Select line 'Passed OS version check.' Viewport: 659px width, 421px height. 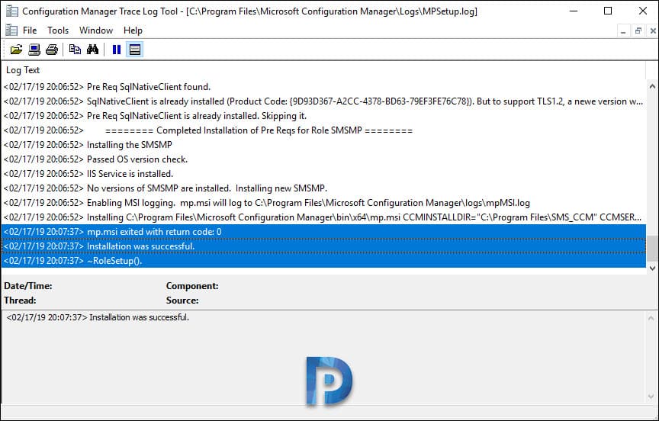coord(323,159)
